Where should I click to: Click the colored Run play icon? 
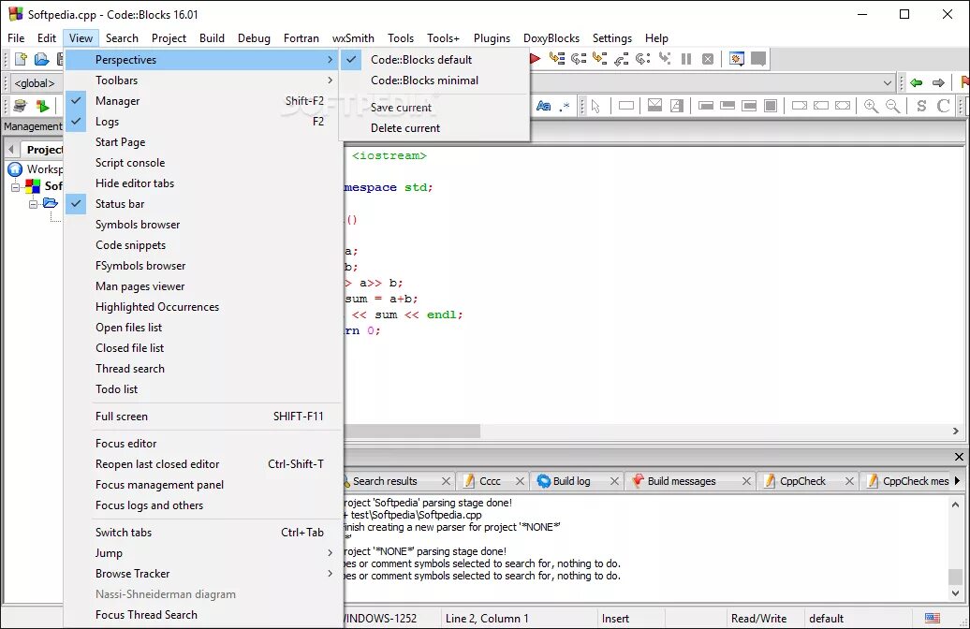pos(42,106)
